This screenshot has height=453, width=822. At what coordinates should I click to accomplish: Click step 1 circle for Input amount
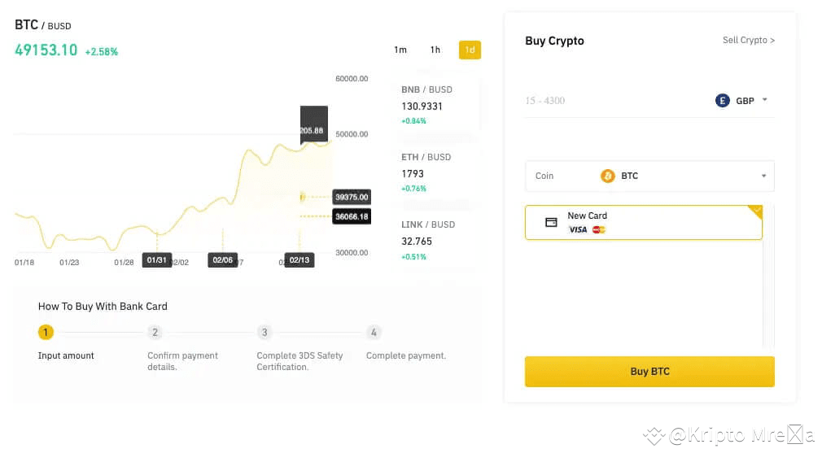[46, 332]
